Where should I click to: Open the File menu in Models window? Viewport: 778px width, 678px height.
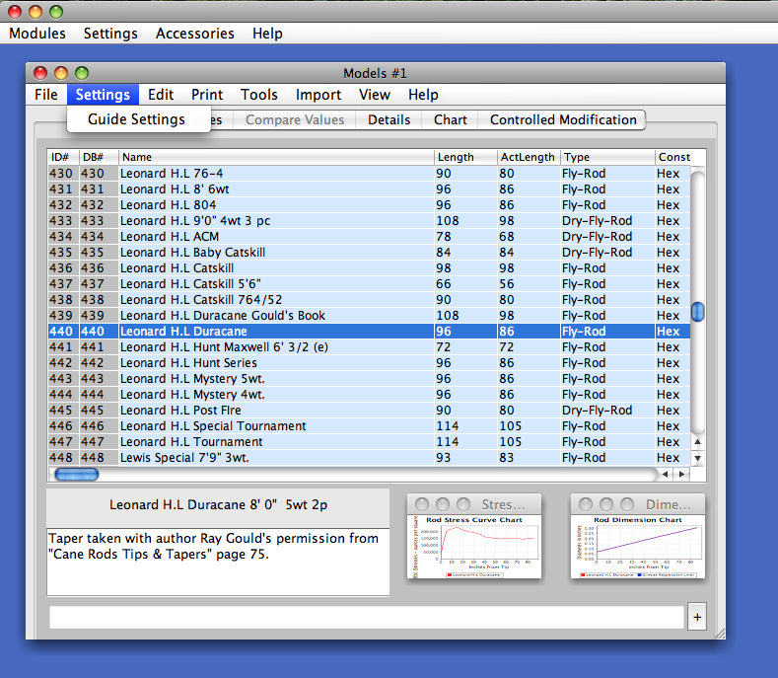(46, 95)
